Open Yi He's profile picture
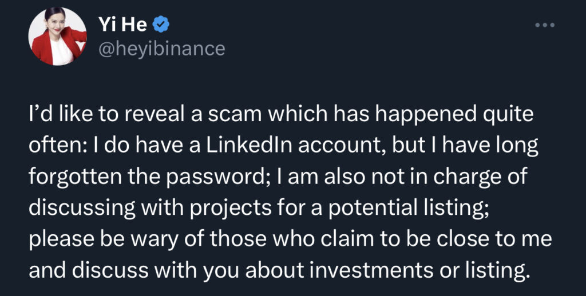 (x=58, y=37)
